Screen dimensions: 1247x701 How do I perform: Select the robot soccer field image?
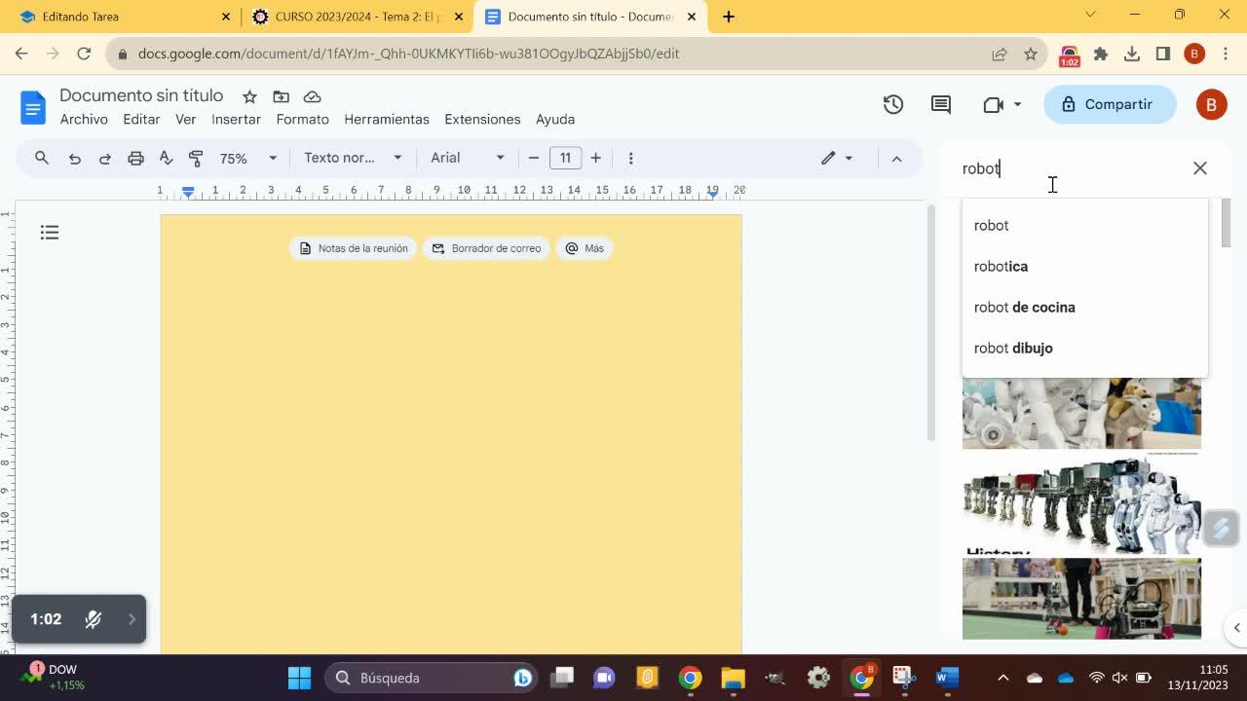1081,599
